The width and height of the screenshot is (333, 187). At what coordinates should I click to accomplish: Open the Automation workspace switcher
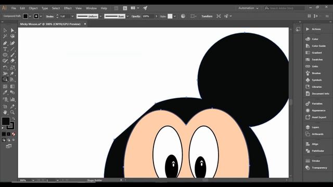[248, 8]
